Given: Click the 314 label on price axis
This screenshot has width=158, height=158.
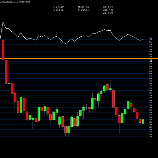Looking at the screenshot, I should 150,107.
